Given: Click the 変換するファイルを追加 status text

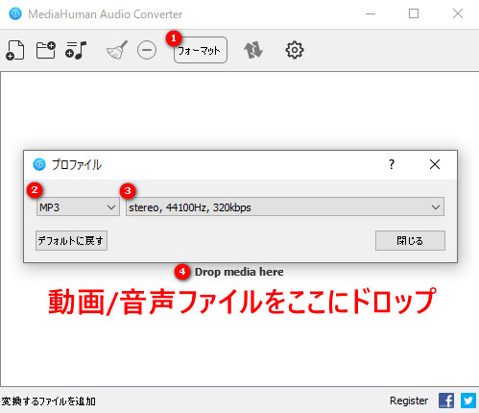Looking at the screenshot, I should tap(48, 401).
